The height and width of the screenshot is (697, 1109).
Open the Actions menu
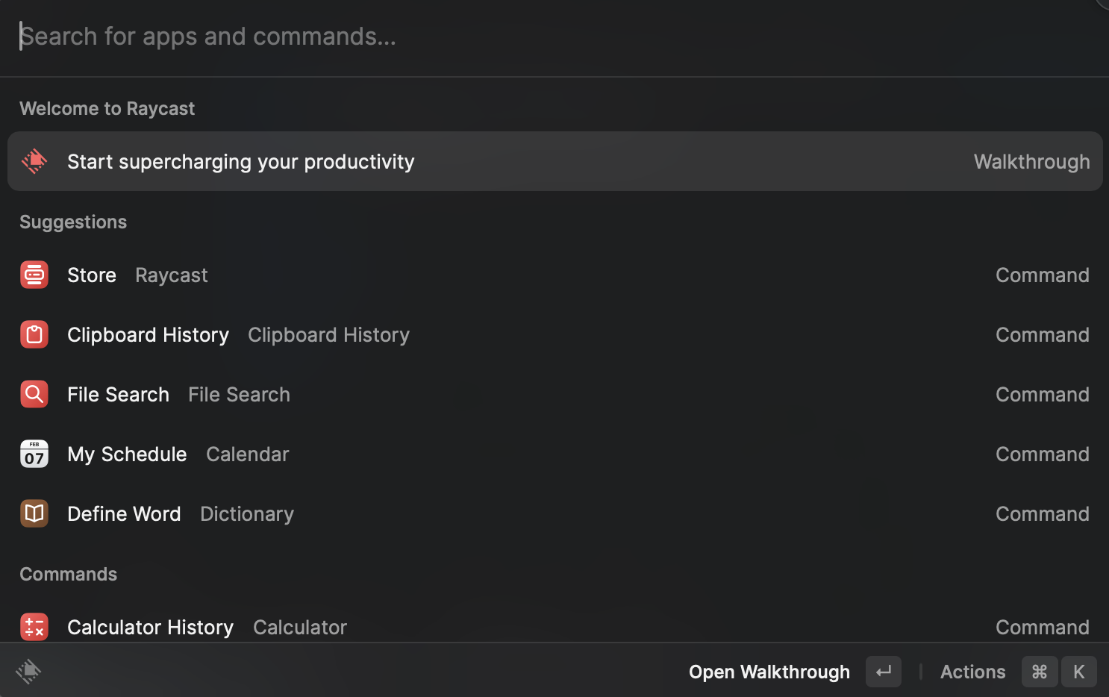pyautogui.click(x=972, y=672)
